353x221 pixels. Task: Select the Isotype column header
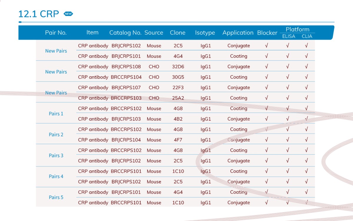click(x=205, y=33)
